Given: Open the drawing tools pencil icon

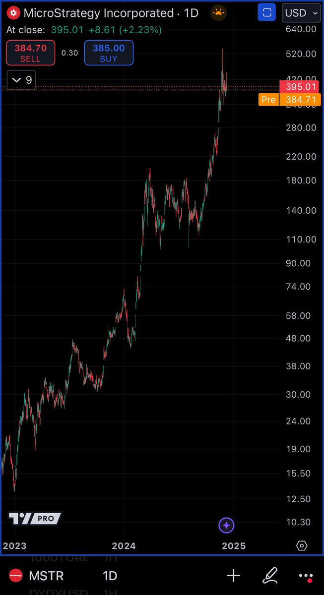Looking at the screenshot, I should (269, 576).
